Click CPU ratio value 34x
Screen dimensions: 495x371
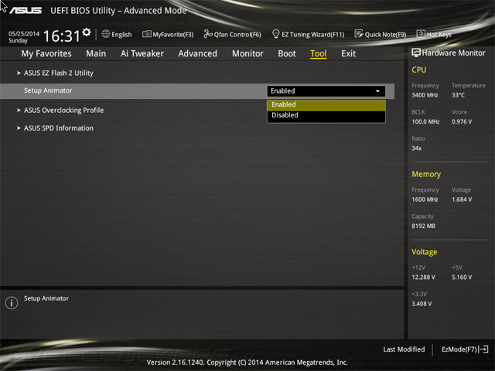(x=417, y=148)
